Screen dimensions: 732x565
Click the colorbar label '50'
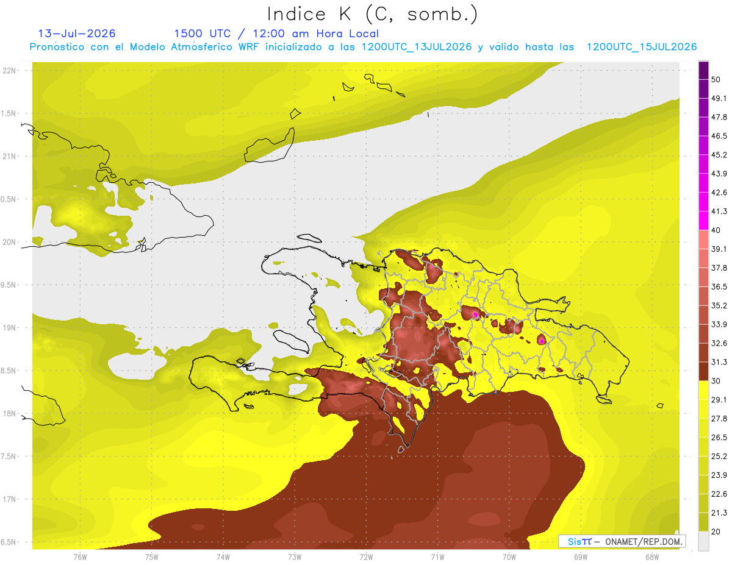(x=717, y=80)
